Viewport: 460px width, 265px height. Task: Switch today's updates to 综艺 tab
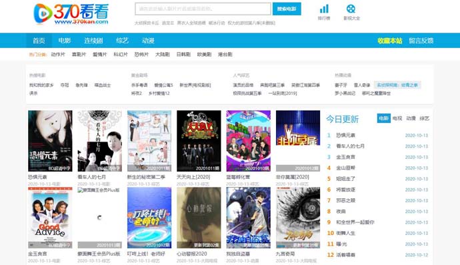(x=424, y=118)
